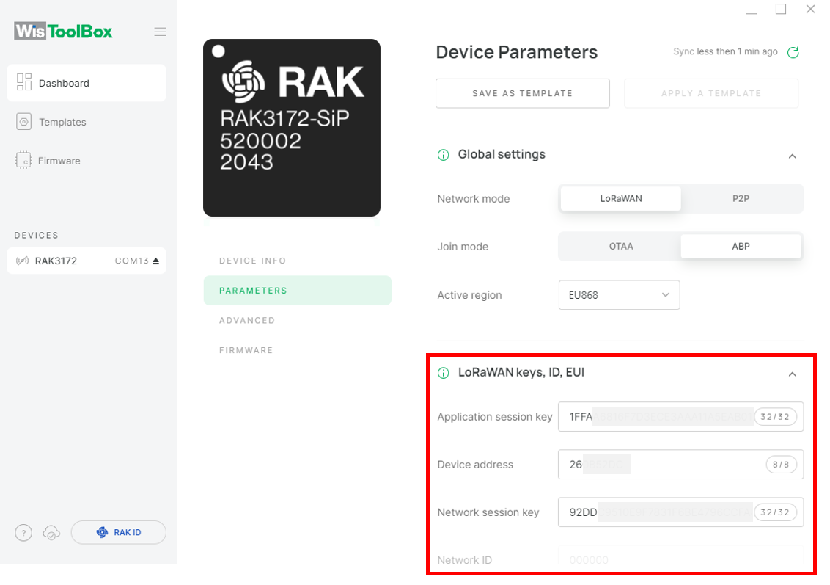Screen dimensions: 830x585
Task: Click the Device Parameters heading
Action: pyautogui.click(x=517, y=52)
